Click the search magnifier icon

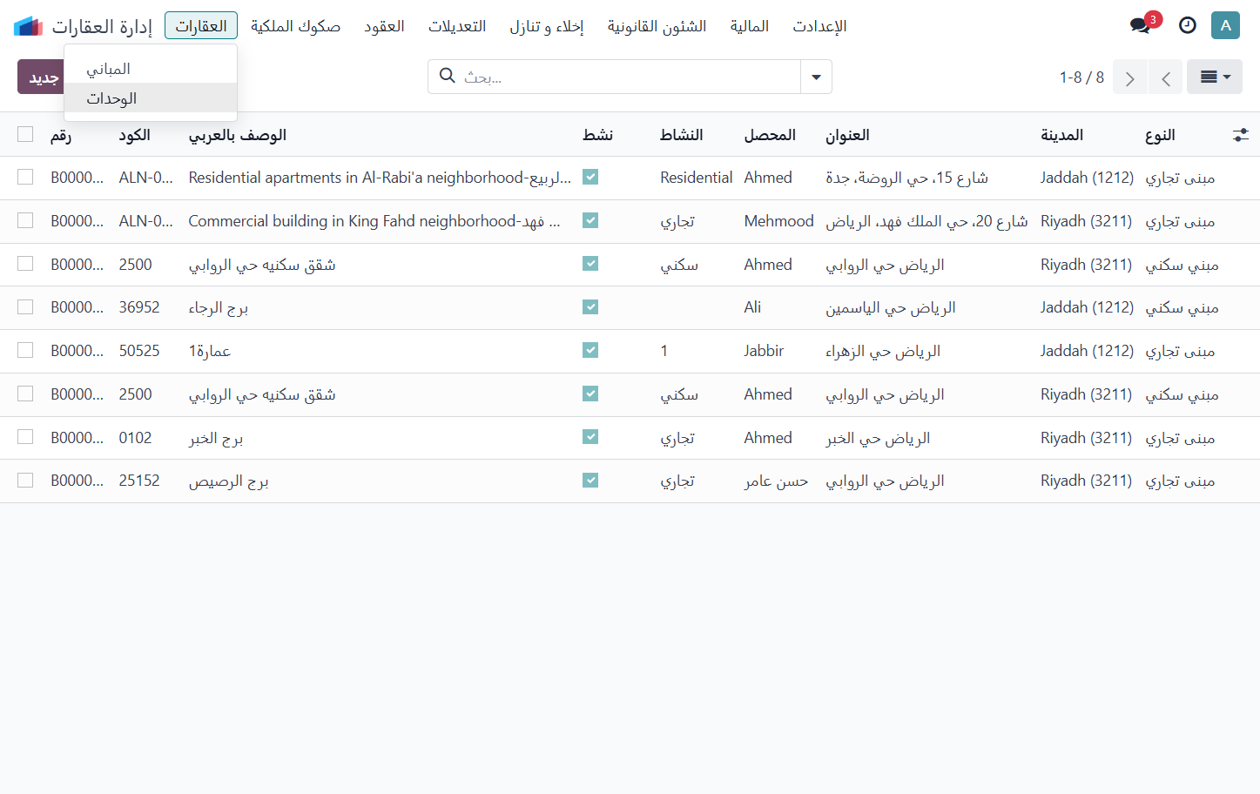pos(448,76)
